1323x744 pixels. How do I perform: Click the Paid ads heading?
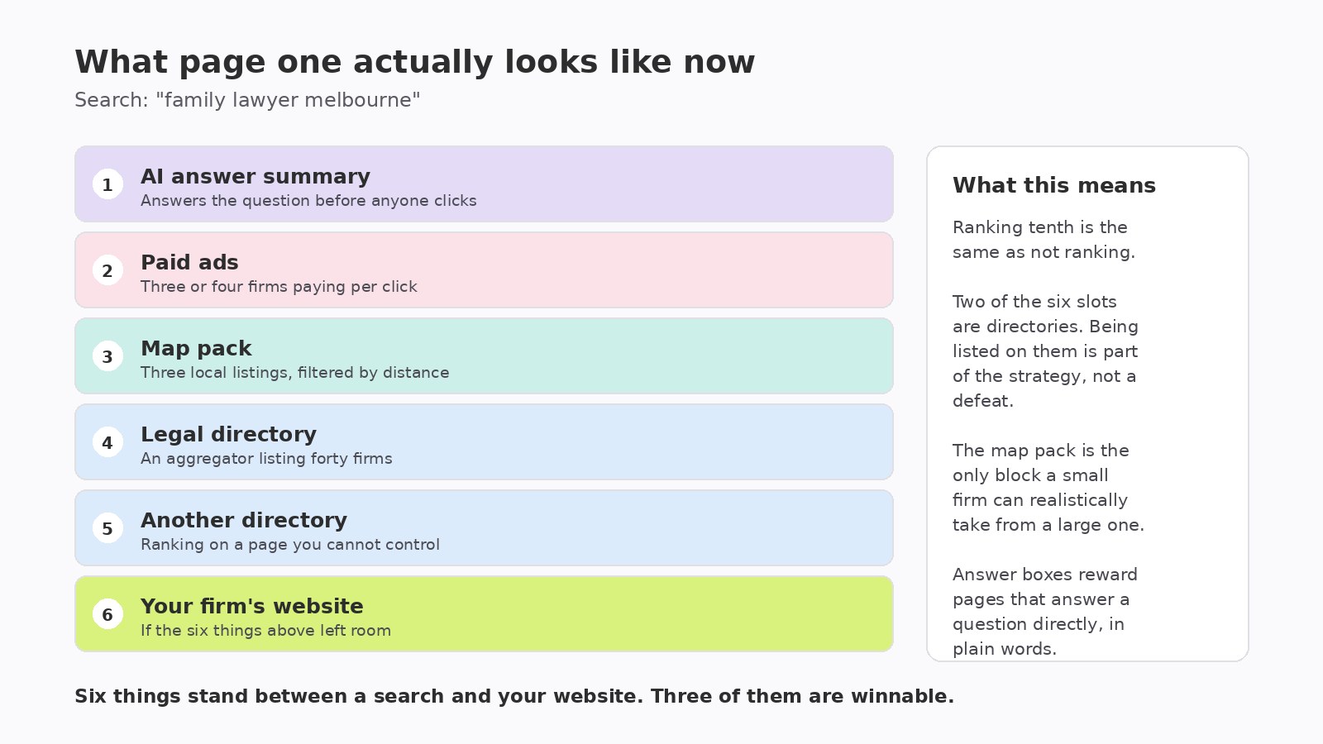(x=189, y=263)
